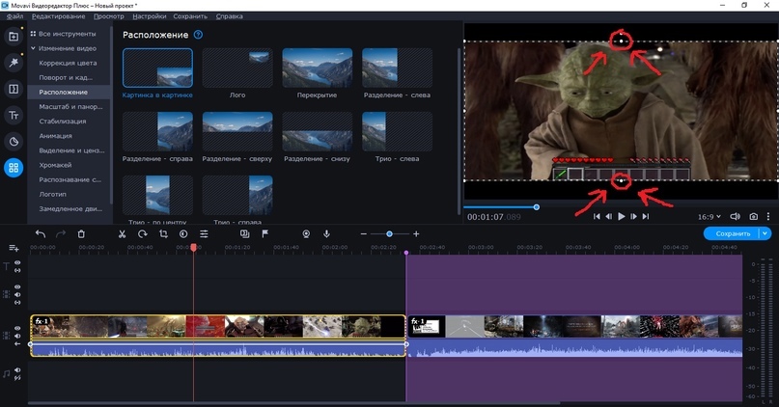Select Хромакей tool
Image resolution: width=779 pixels, height=407 pixels.
tap(55, 165)
